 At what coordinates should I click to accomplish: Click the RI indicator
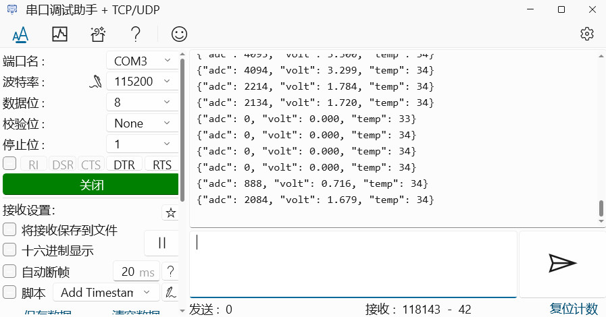pos(34,165)
